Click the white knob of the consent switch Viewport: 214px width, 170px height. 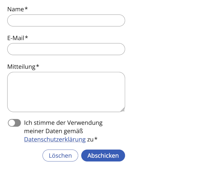pos(12,123)
